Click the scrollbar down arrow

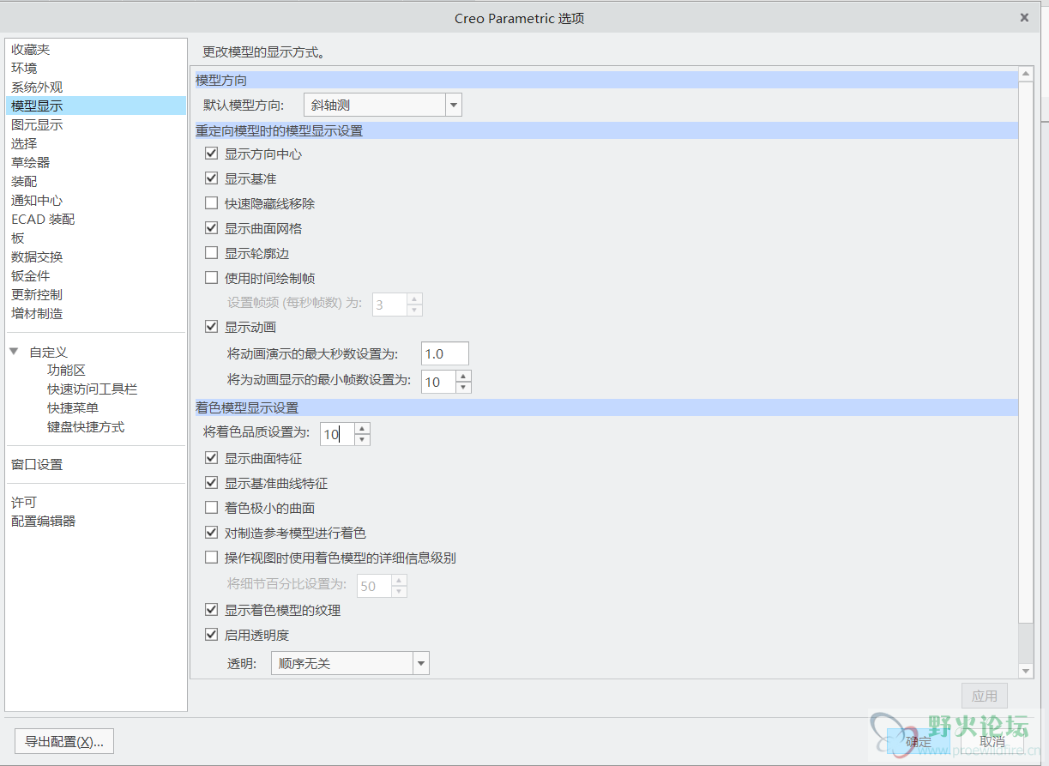[1026, 670]
